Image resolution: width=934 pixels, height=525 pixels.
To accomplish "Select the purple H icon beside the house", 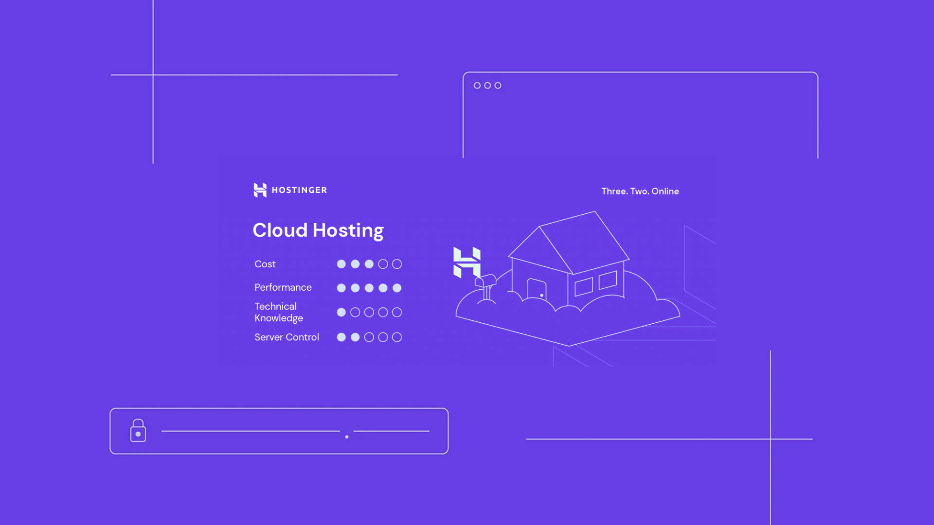I will pos(467,262).
